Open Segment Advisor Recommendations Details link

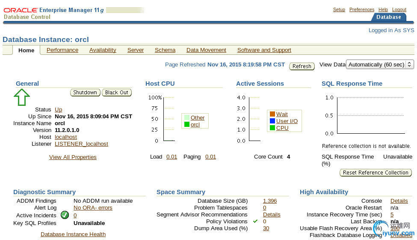coord(272,214)
